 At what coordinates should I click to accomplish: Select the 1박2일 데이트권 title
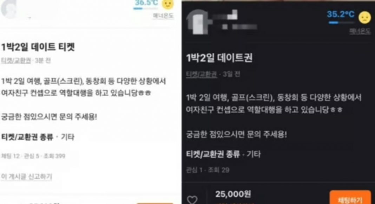click(219, 58)
